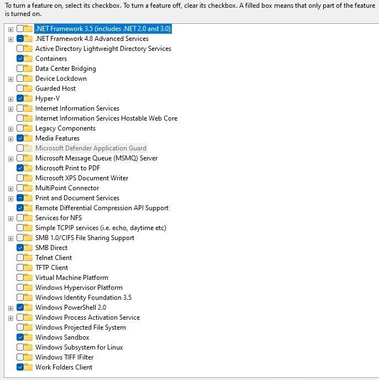Screen dimensions: 379x380
Task: Click the Windows Hypervisor Platform folder icon
Action: pyautogui.click(x=28, y=287)
